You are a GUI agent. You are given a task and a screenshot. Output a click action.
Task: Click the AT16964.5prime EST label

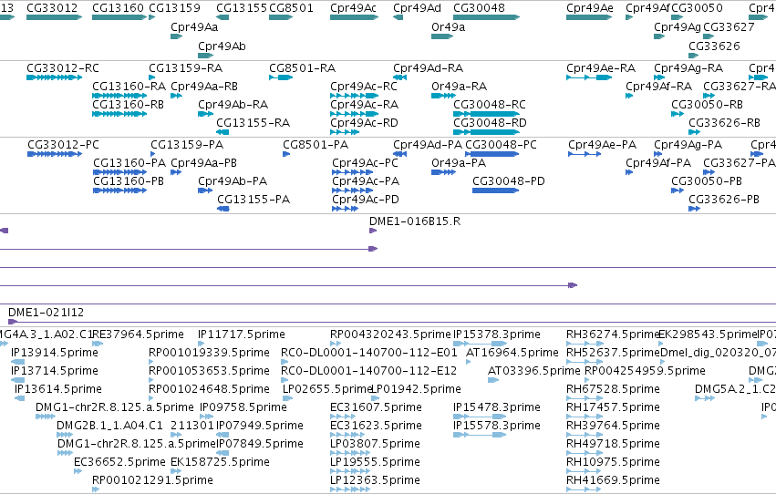512,353
